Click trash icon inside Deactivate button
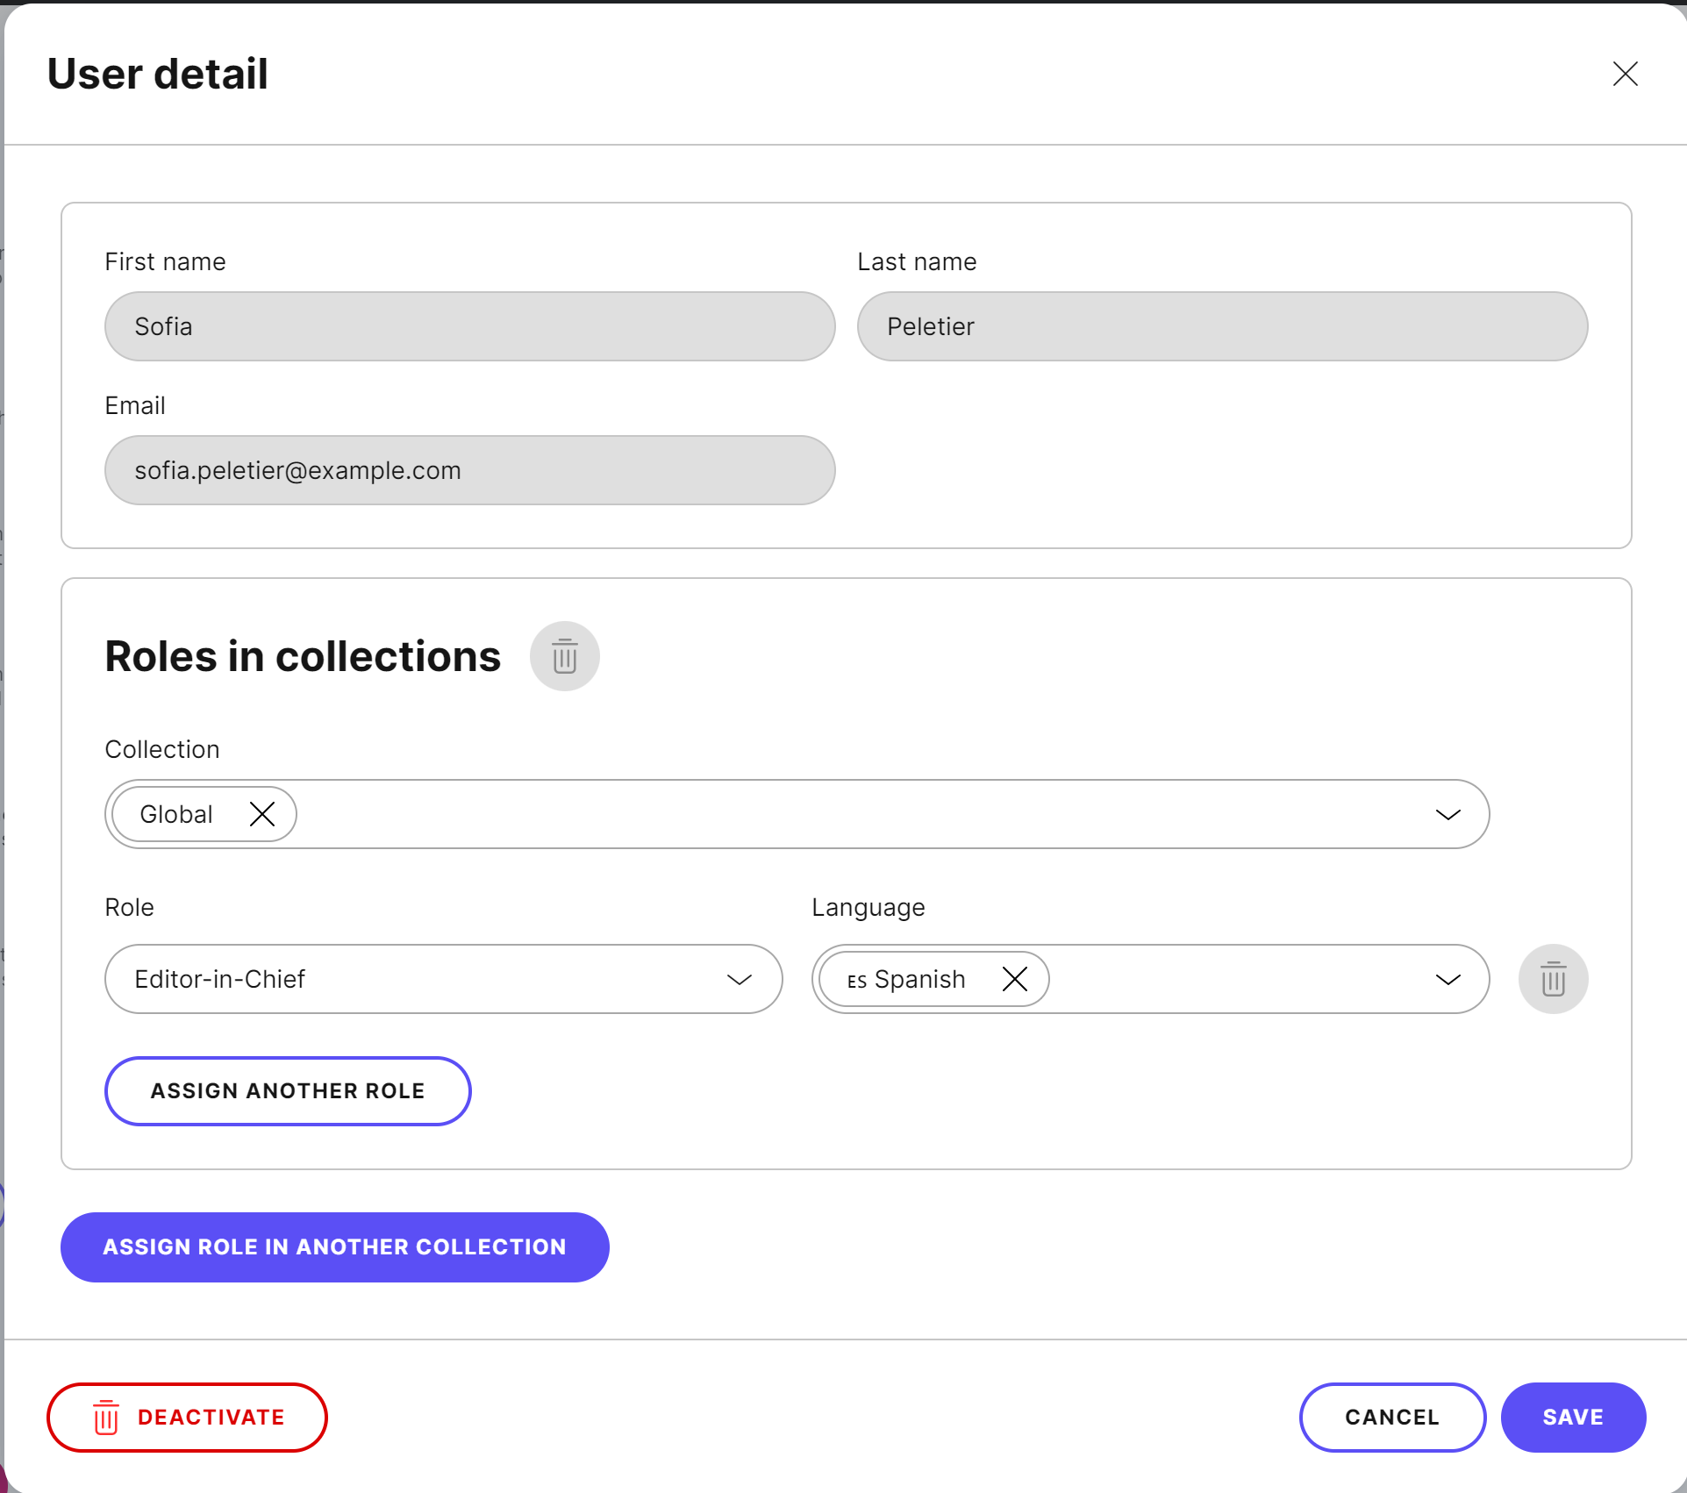 [106, 1418]
